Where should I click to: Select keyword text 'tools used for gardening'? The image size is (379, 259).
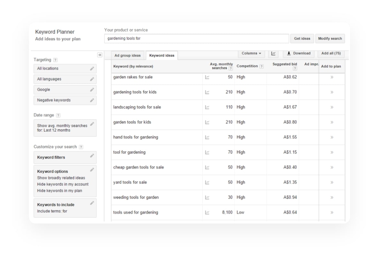(x=135, y=212)
